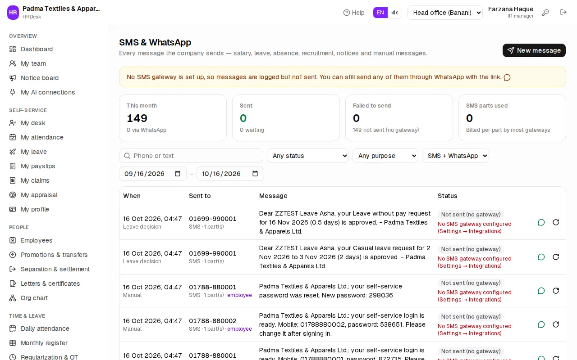Open calendar picker on the 10/16/2026 date

click(255, 174)
